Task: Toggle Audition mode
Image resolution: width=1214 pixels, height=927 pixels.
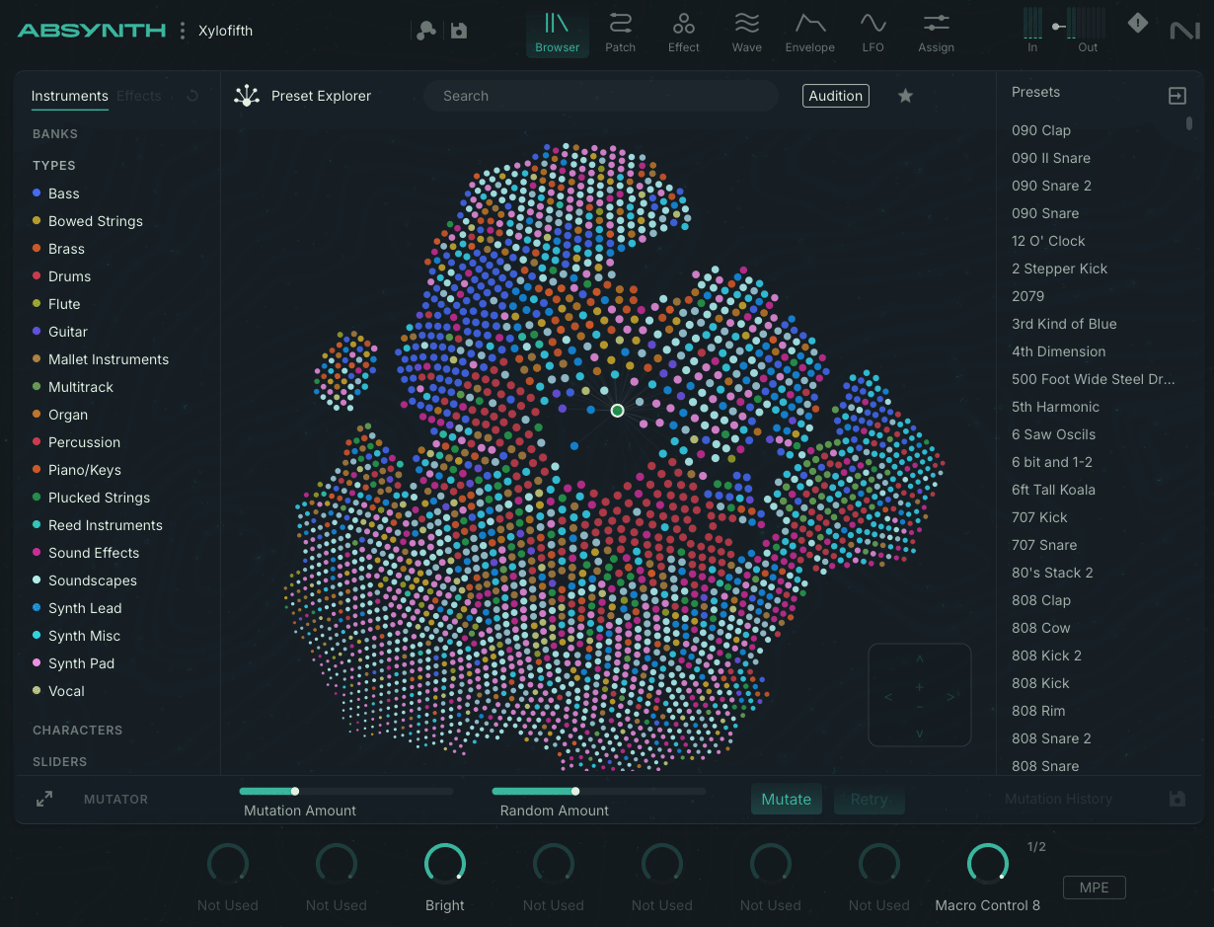Action: click(x=835, y=96)
